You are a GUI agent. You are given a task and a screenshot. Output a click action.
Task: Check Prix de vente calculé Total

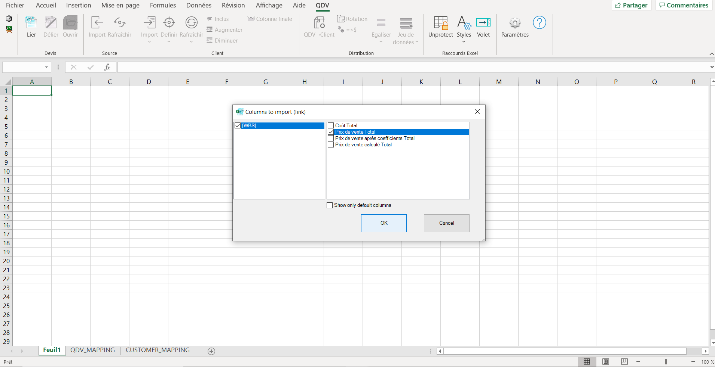(331, 144)
